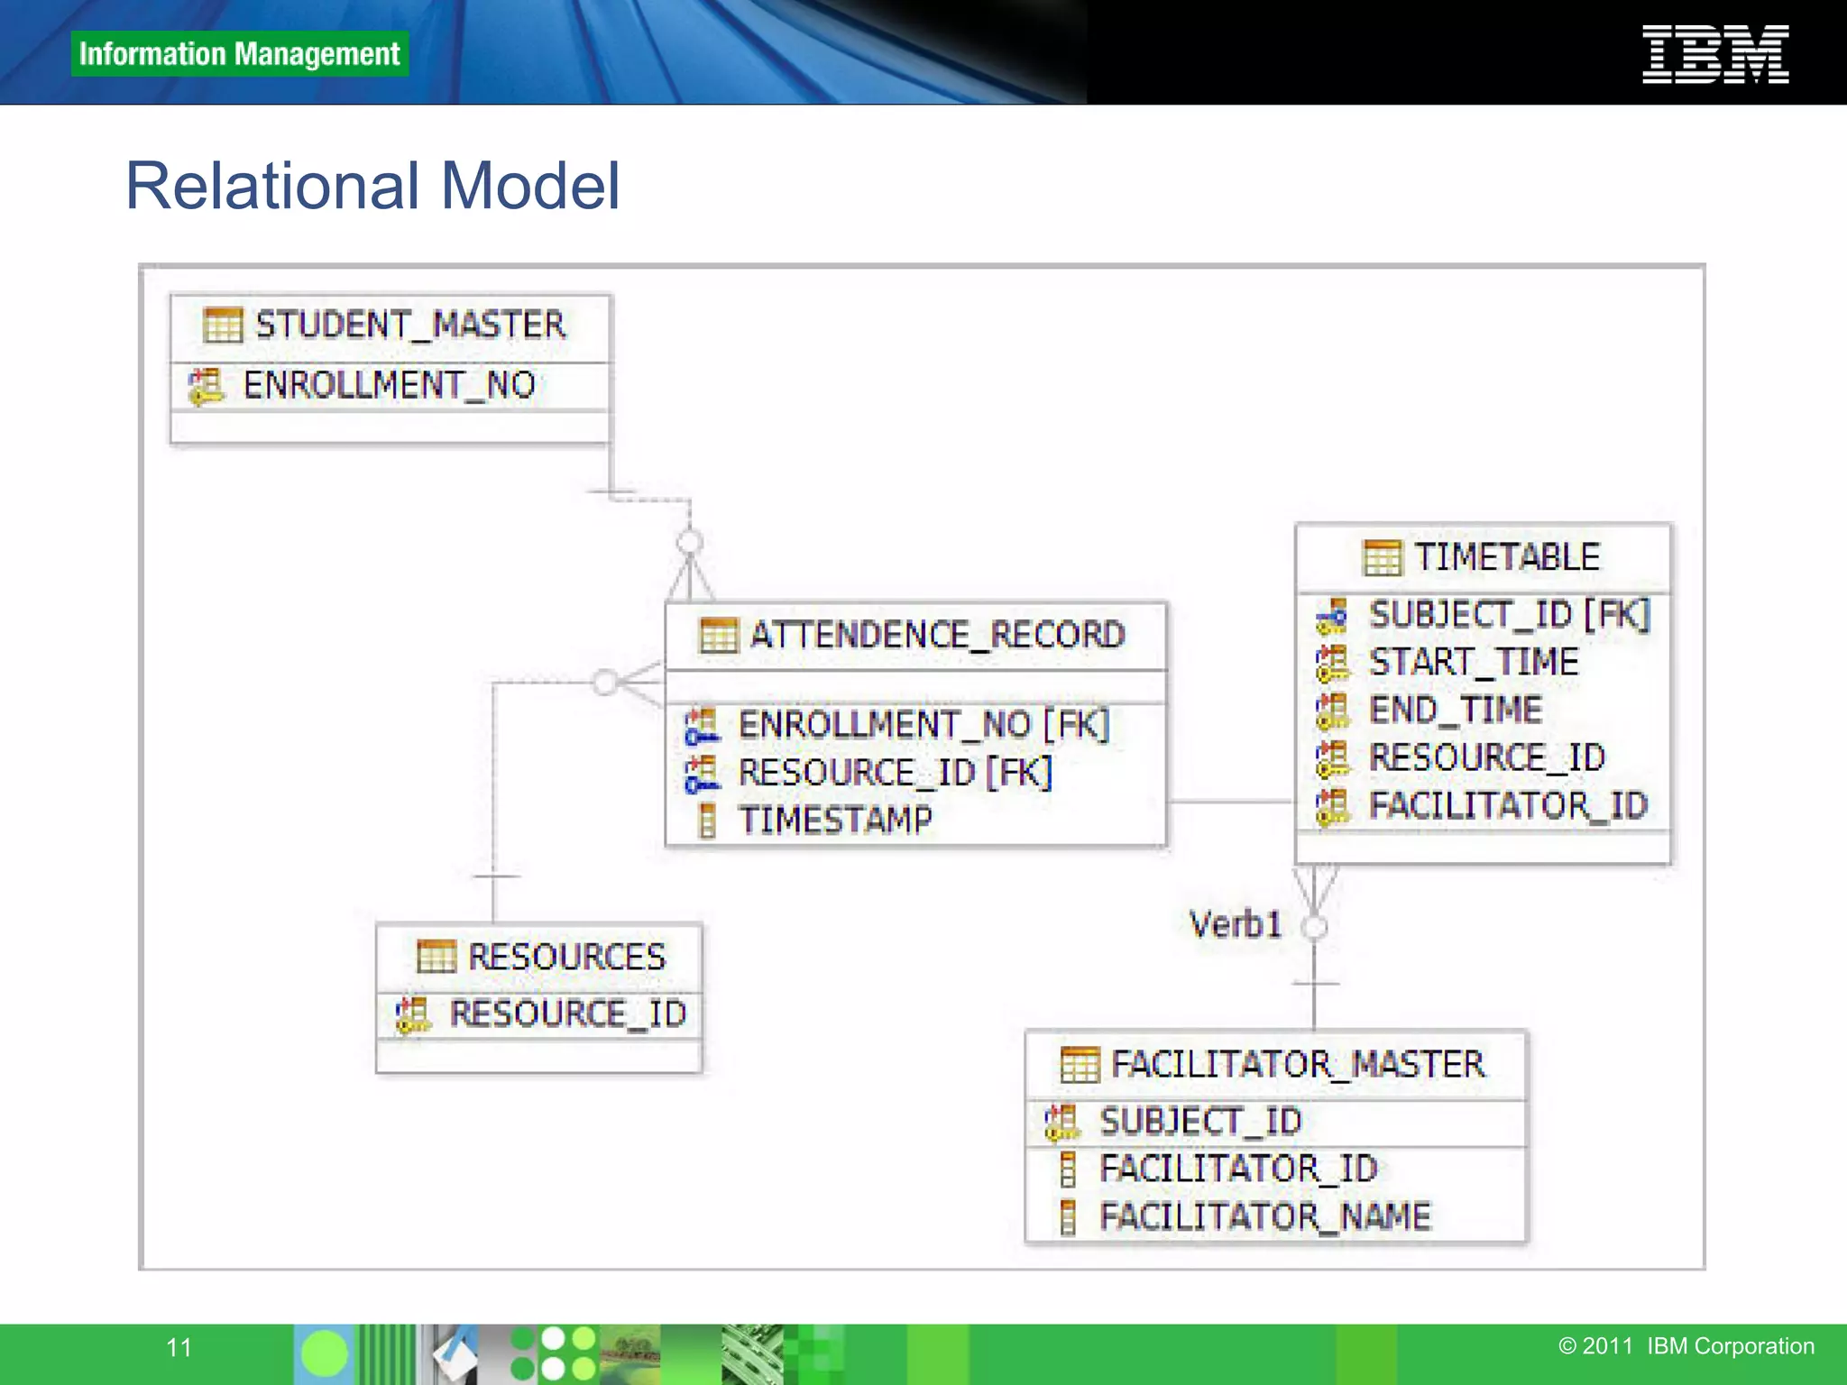Click the Verb1 relationship label
The width and height of the screenshot is (1847, 1385).
pos(1235,924)
